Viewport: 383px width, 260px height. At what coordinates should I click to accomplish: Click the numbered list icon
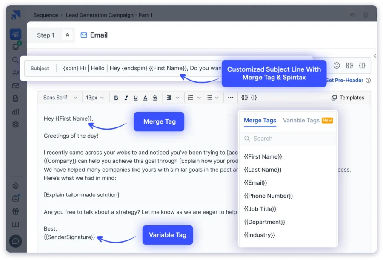(191, 98)
